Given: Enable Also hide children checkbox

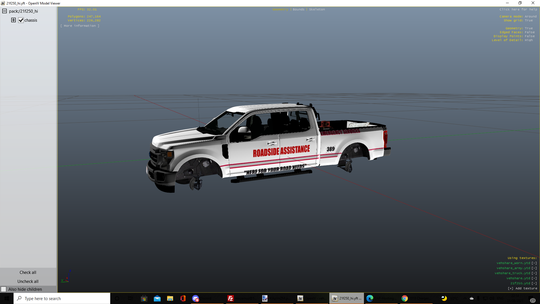Looking at the screenshot, I should coord(4,289).
